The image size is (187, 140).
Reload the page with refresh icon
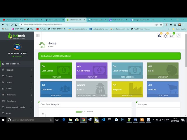(x=12, y=24)
